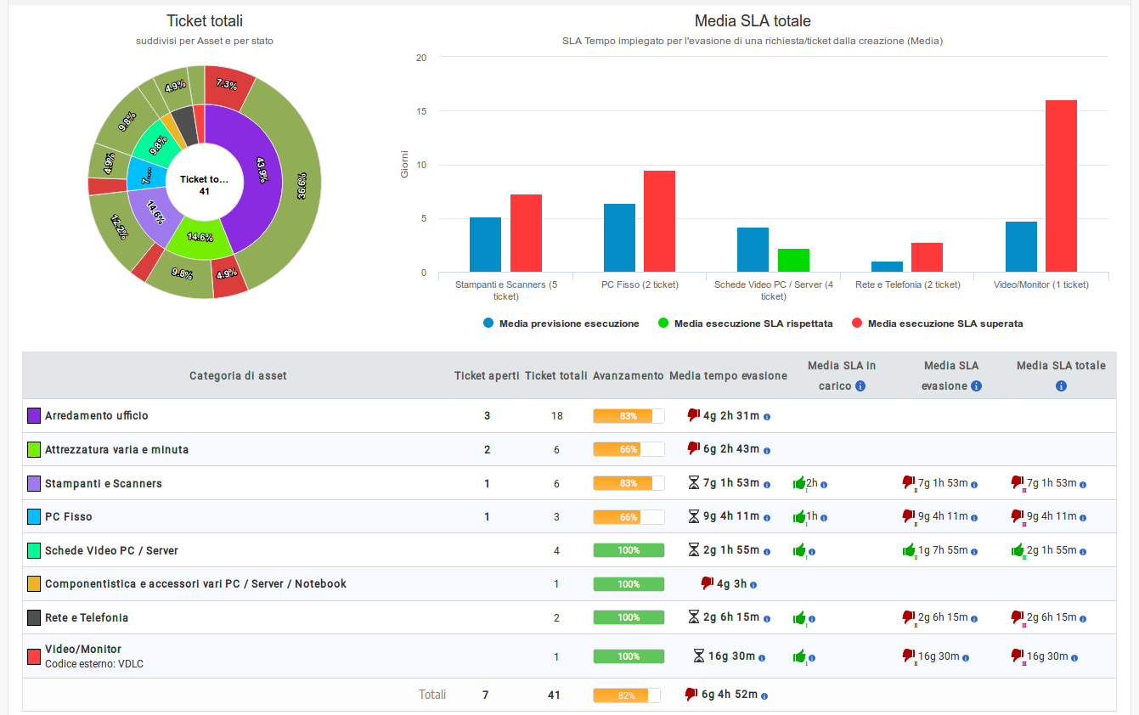Click blue bar for Rete e Telefonia
Image resolution: width=1139 pixels, height=715 pixels.
[887, 267]
